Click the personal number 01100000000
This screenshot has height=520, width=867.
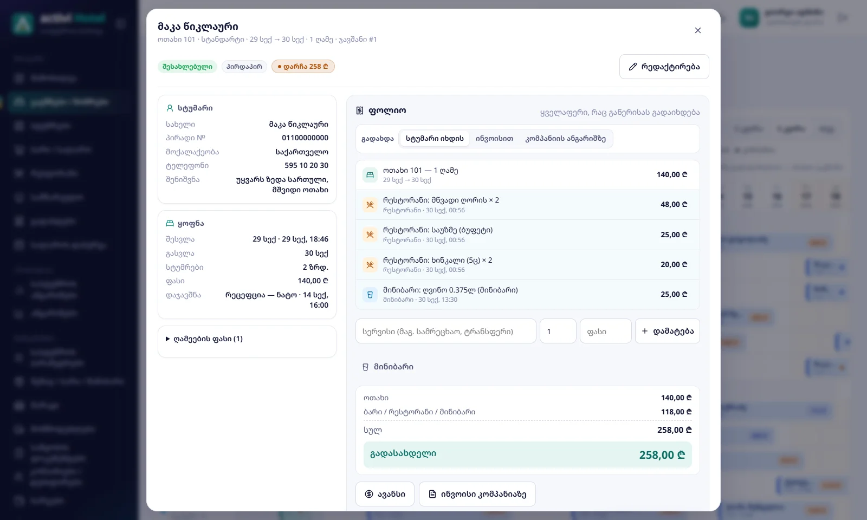(305, 138)
